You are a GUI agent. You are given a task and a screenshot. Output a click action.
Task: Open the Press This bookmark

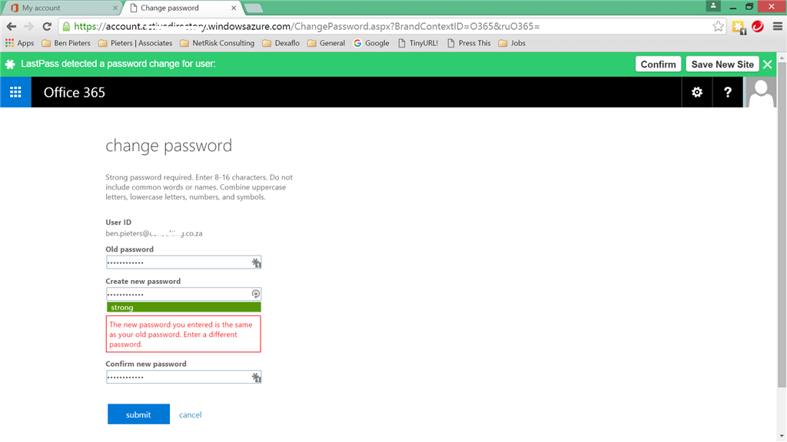click(469, 43)
